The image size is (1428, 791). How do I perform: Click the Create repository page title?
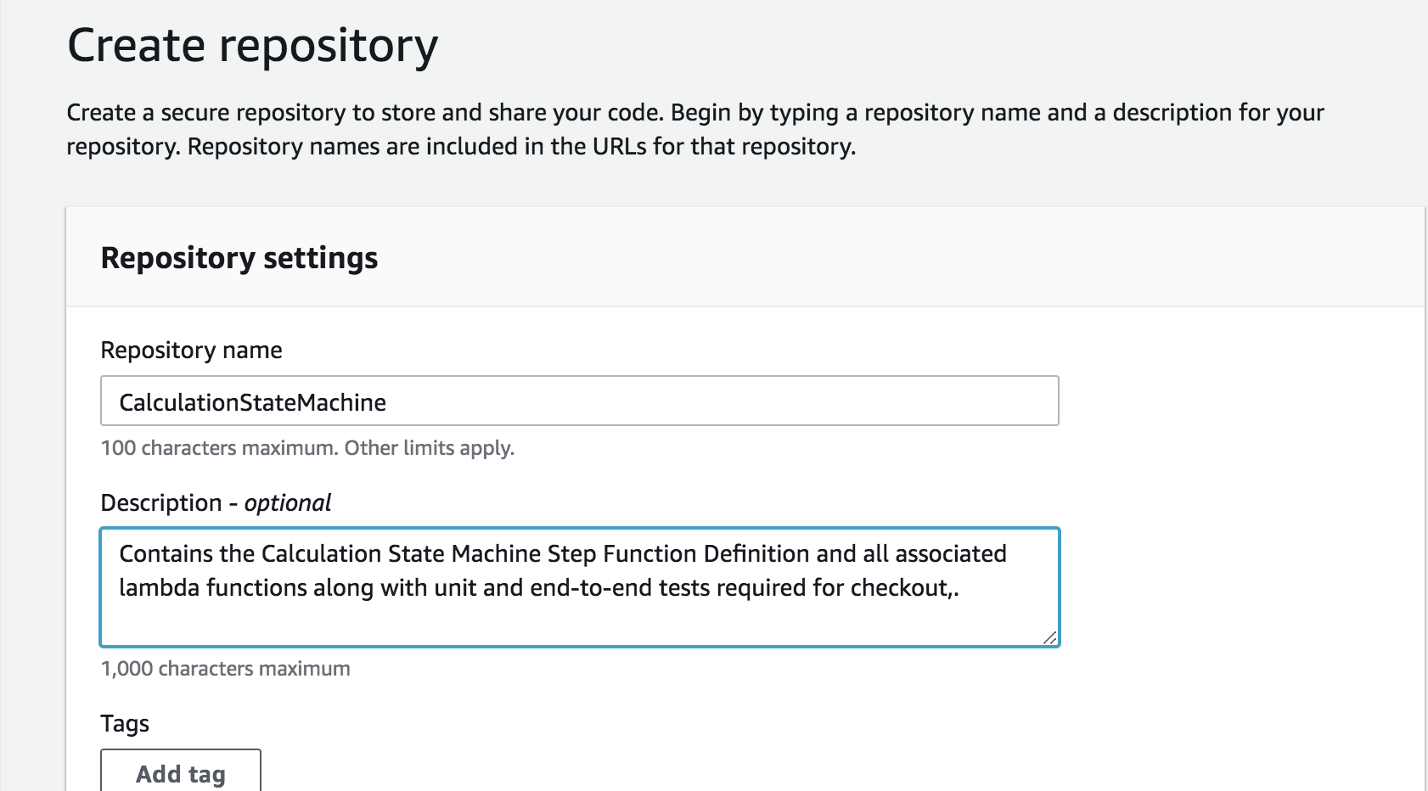[x=252, y=47]
